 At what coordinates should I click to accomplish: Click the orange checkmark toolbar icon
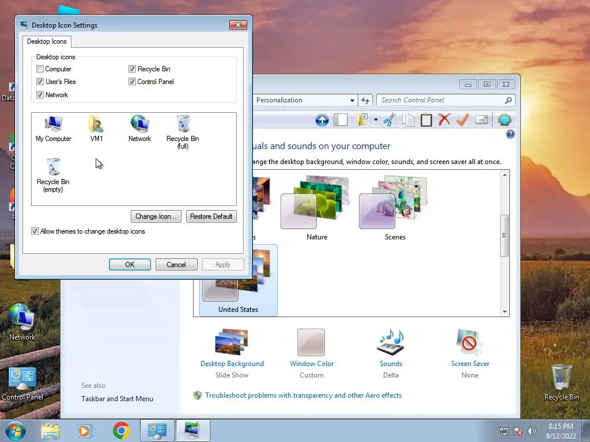point(463,120)
